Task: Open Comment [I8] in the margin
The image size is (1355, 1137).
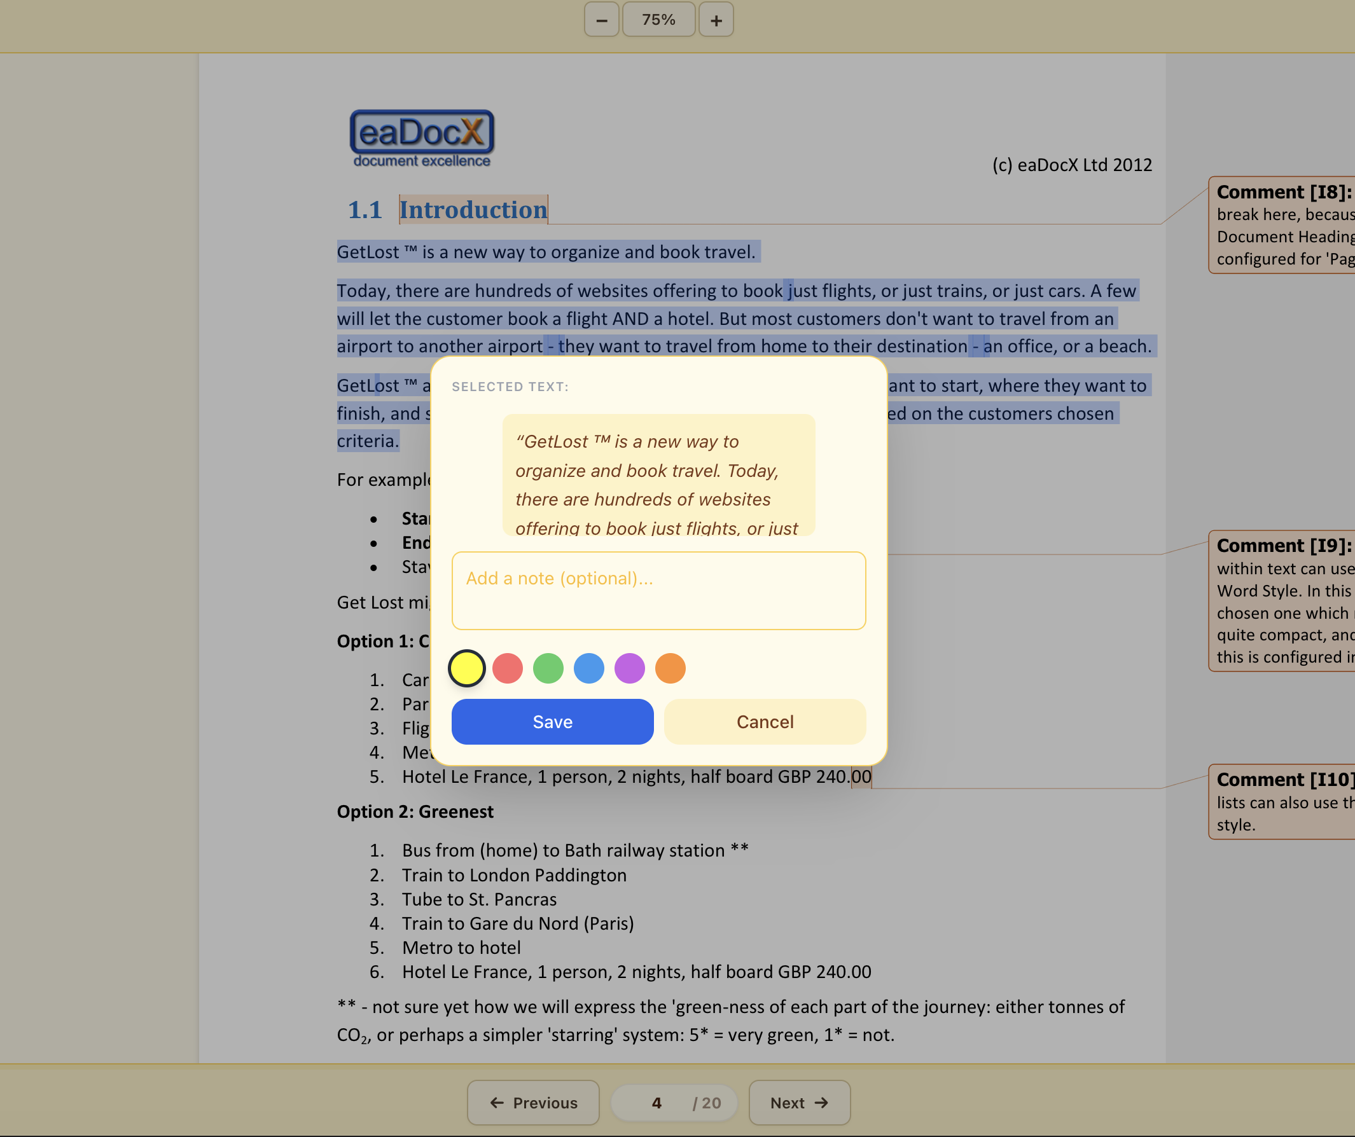Action: (1281, 225)
